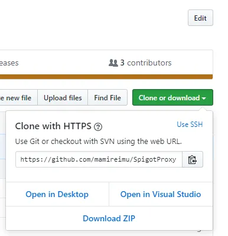Screen dimensions: 228x236
Task: Open the releases link
Action: tap(9, 63)
